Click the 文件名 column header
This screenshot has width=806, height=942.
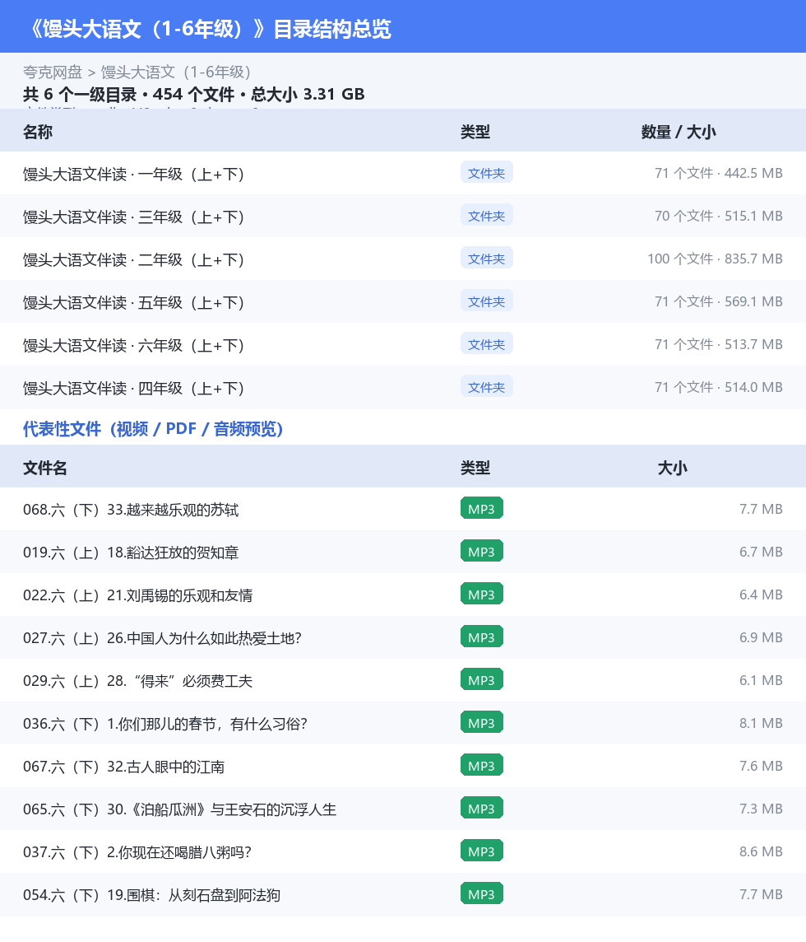point(45,468)
